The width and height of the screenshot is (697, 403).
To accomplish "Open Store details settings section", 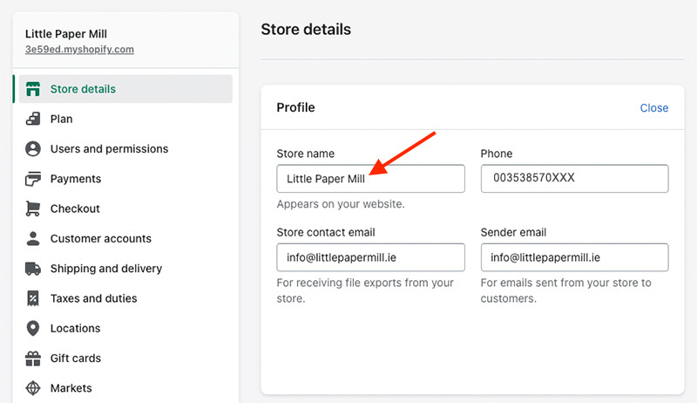I will coord(125,89).
